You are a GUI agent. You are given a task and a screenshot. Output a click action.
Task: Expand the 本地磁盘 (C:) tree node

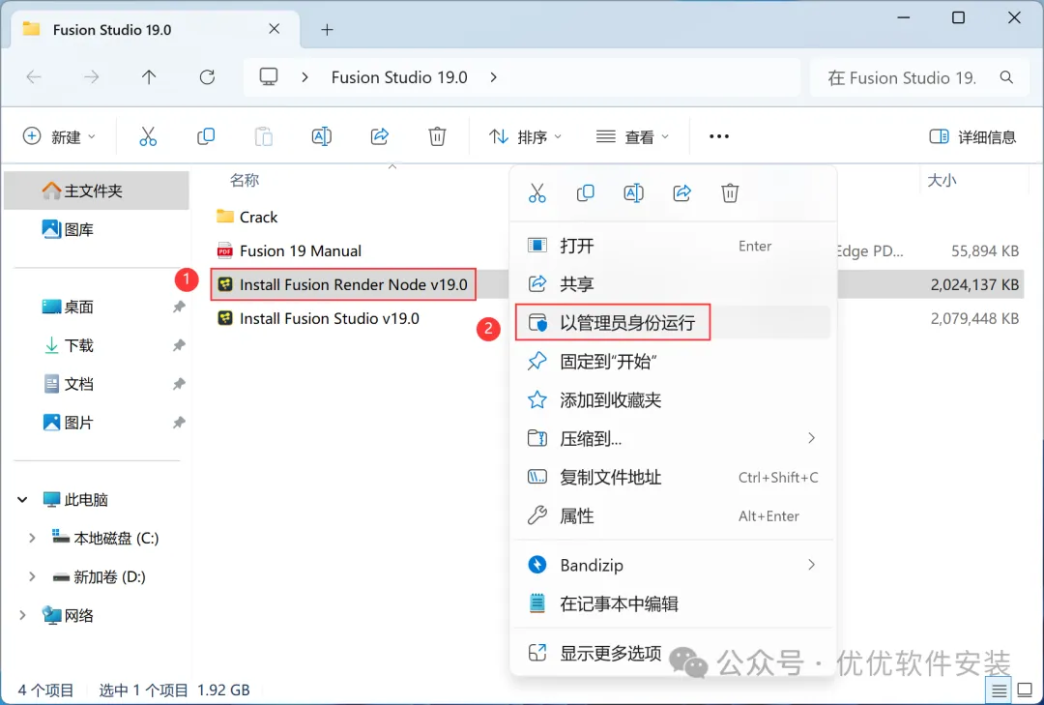tap(31, 538)
